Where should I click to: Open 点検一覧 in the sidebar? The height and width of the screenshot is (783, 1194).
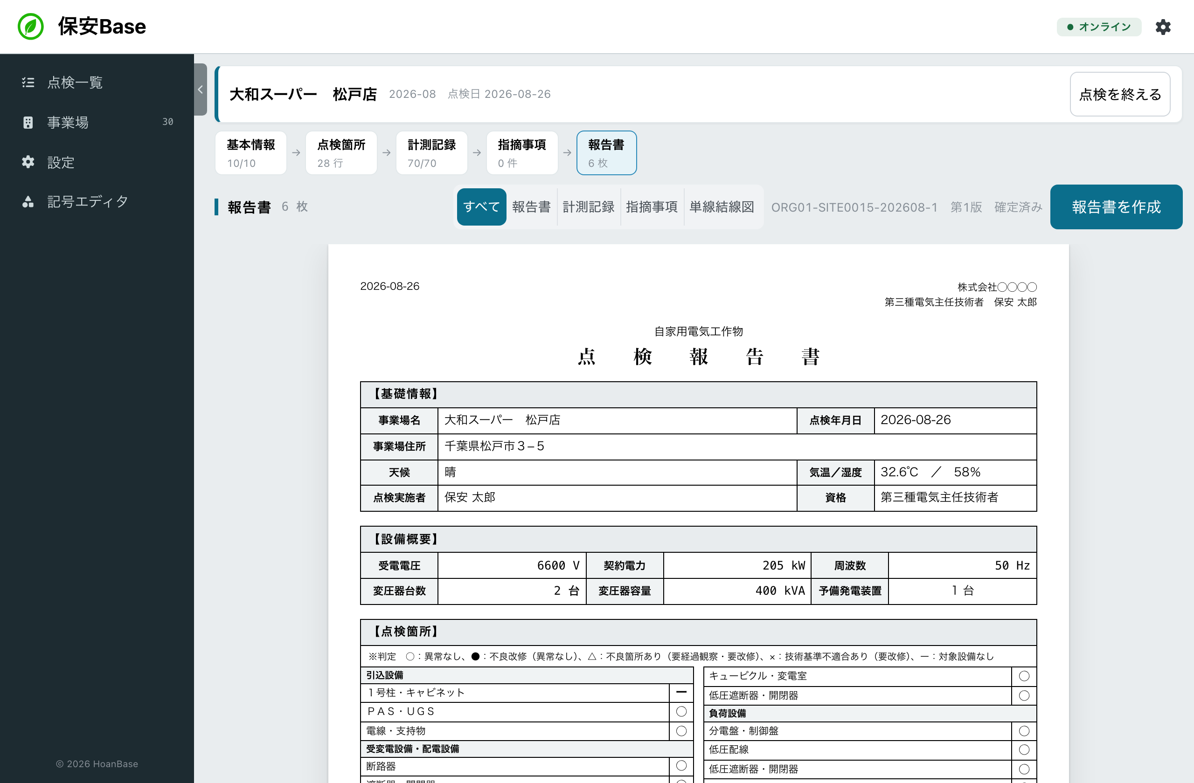pos(97,82)
